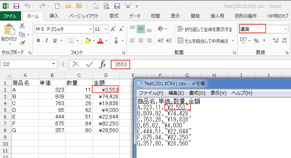Screen dimensions: 291x158
Task: Open the font size dropdown
Action: (106, 29)
